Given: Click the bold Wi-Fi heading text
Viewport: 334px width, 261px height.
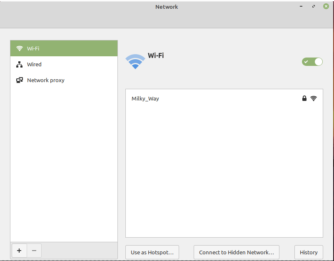Looking at the screenshot, I should pos(156,55).
